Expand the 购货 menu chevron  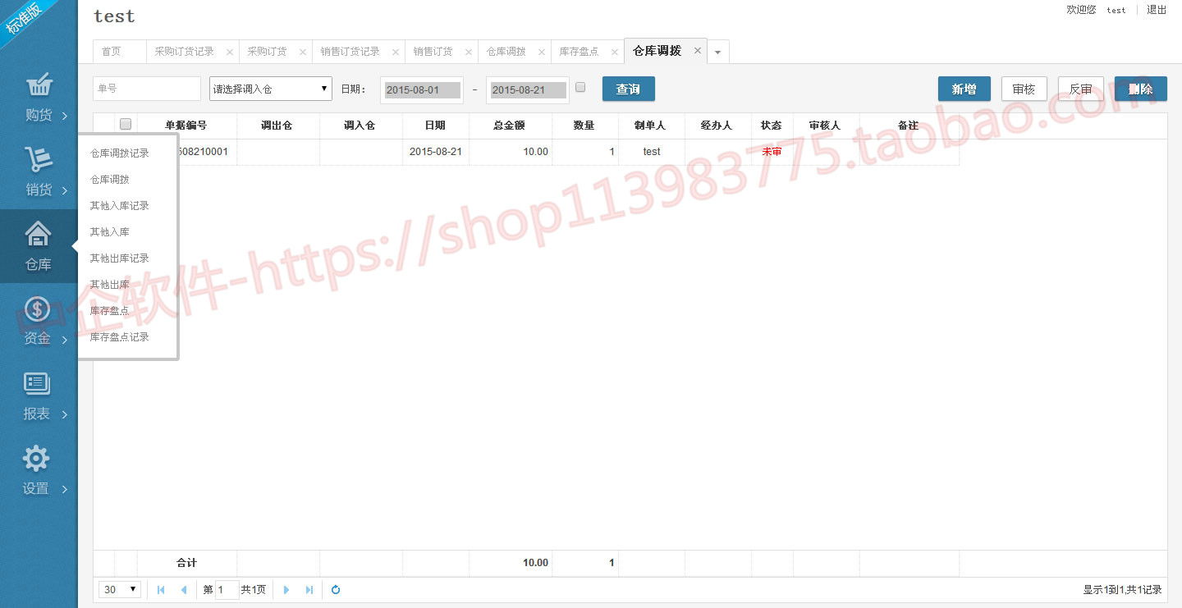tap(65, 116)
